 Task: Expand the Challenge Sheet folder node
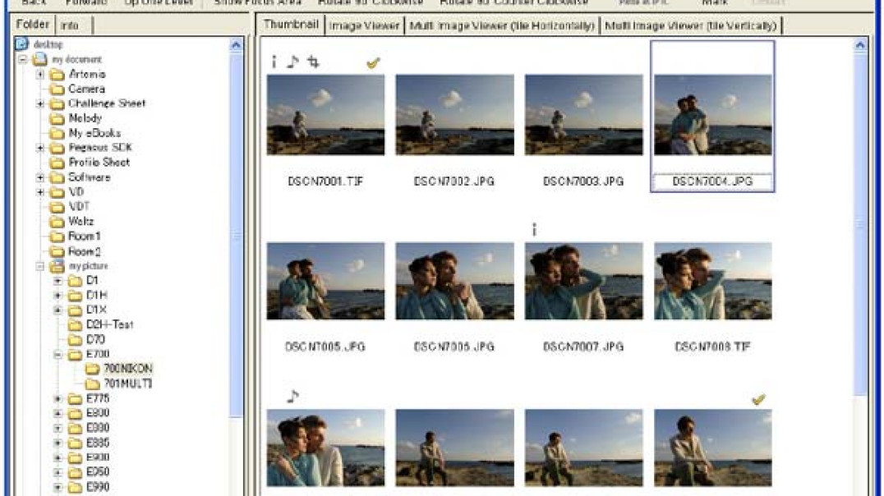tap(40, 103)
